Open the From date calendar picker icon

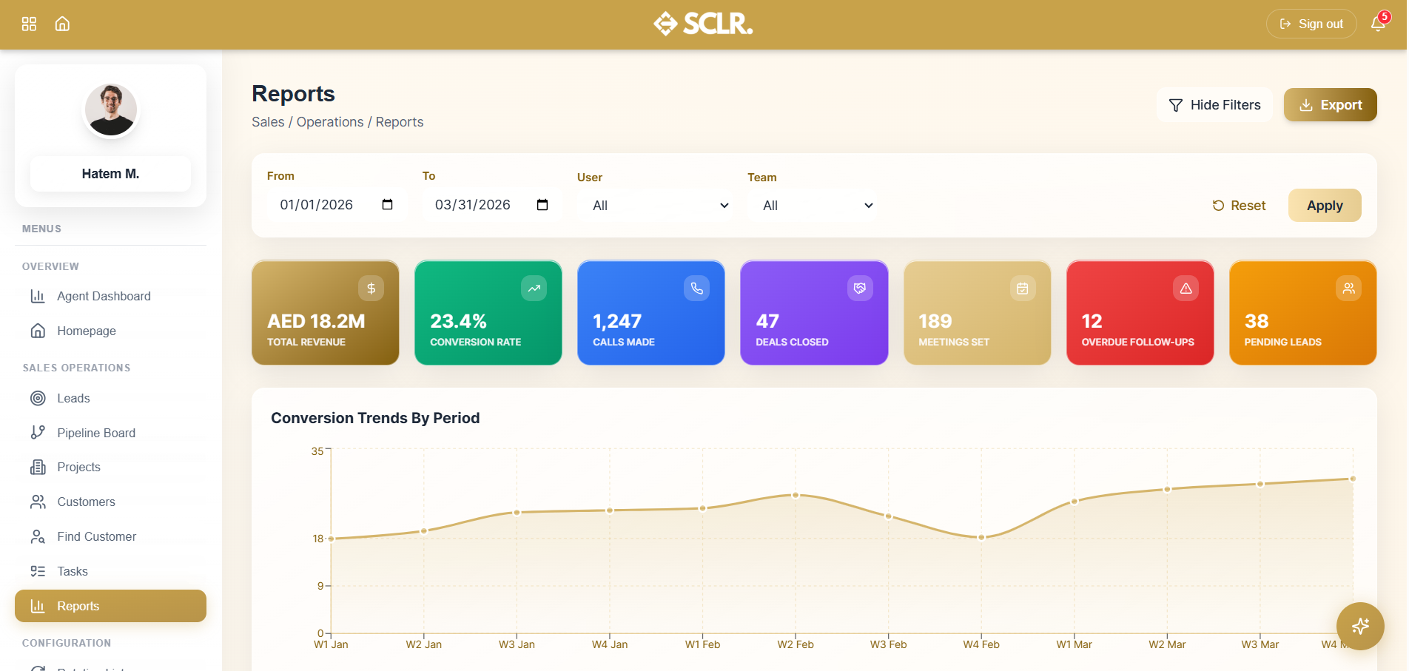pyautogui.click(x=387, y=205)
